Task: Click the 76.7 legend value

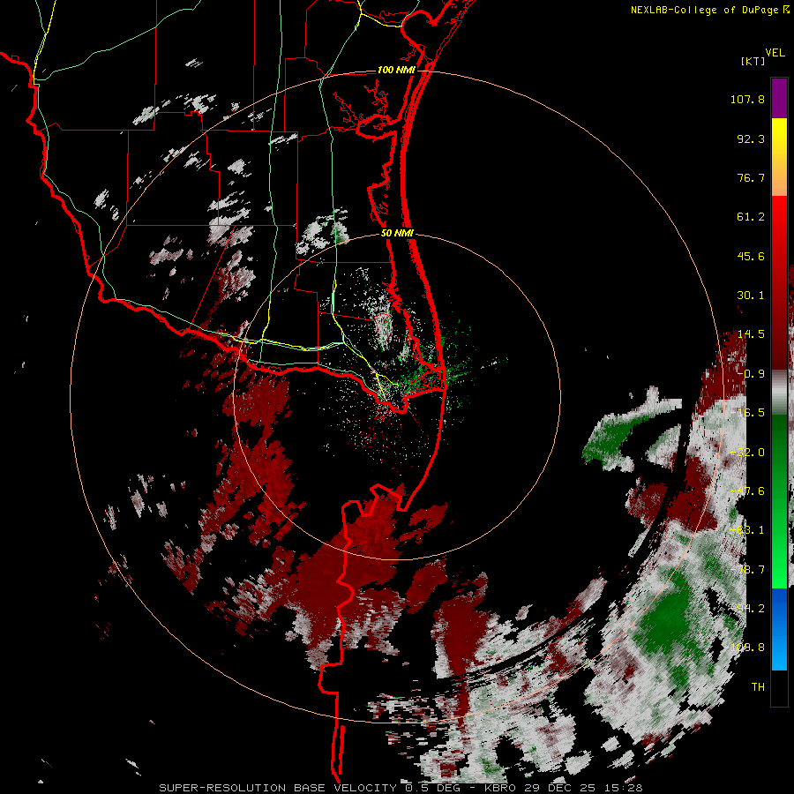Action: 751,177
